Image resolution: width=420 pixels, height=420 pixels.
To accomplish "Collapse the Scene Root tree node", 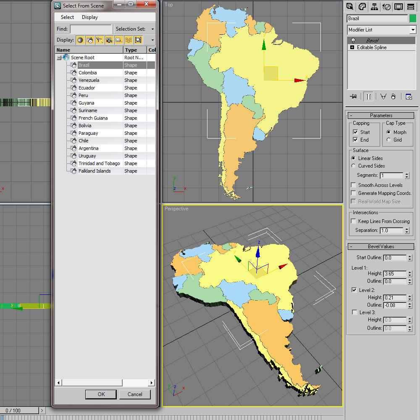I will pyautogui.click(x=59, y=57).
